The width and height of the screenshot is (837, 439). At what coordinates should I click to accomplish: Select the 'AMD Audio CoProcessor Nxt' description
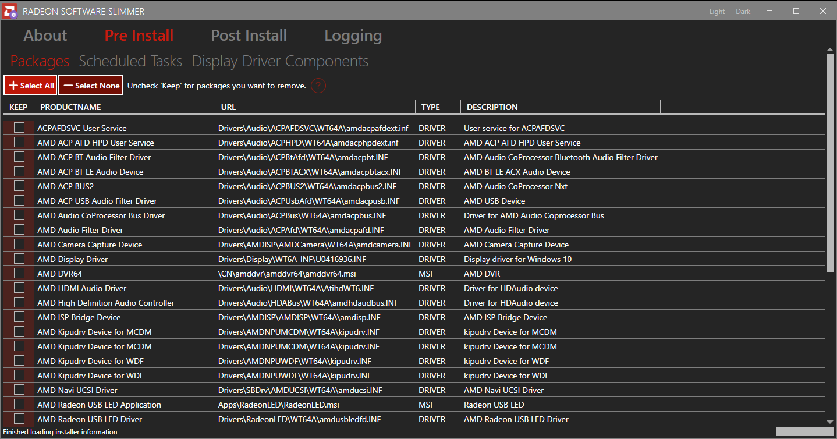(516, 186)
